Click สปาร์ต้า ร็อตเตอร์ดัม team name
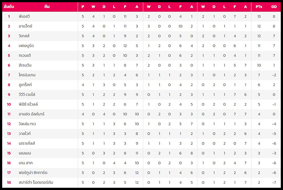The image size is (283, 190). click(36, 182)
